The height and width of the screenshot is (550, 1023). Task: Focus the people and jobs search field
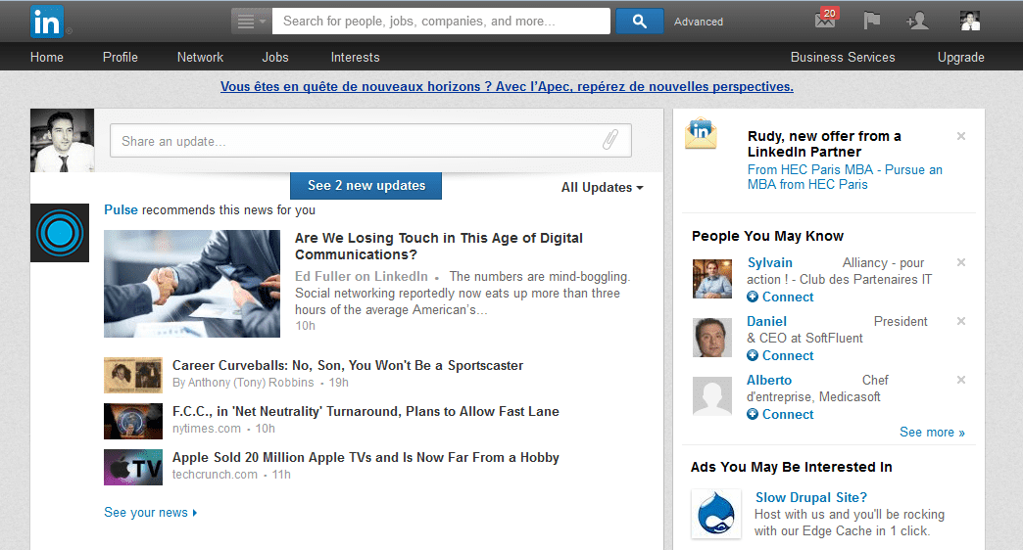(441, 22)
